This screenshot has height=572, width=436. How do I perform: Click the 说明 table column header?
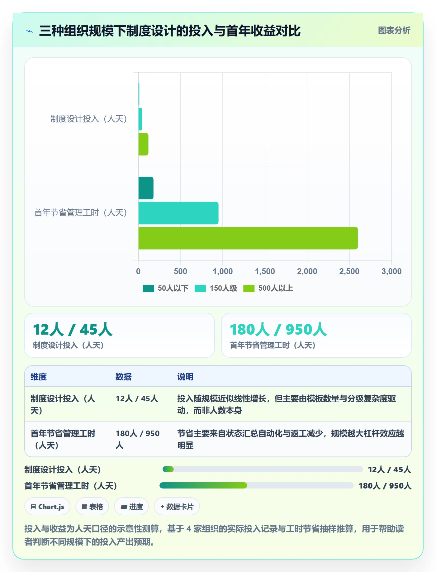(x=185, y=377)
